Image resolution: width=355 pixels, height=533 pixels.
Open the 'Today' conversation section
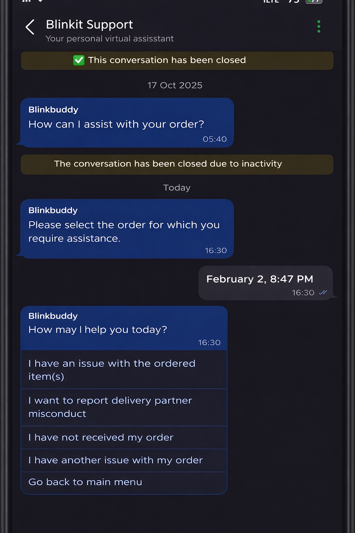[176, 187]
